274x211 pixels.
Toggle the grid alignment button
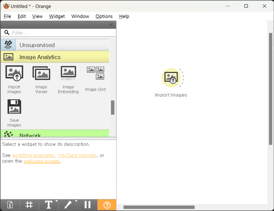pyautogui.click(x=29, y=205)
